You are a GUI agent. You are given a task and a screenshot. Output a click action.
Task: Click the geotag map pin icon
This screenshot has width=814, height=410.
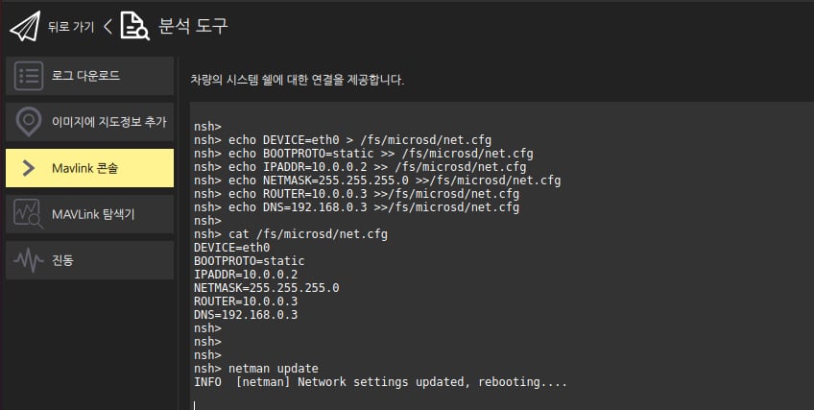tap(28, 122)
